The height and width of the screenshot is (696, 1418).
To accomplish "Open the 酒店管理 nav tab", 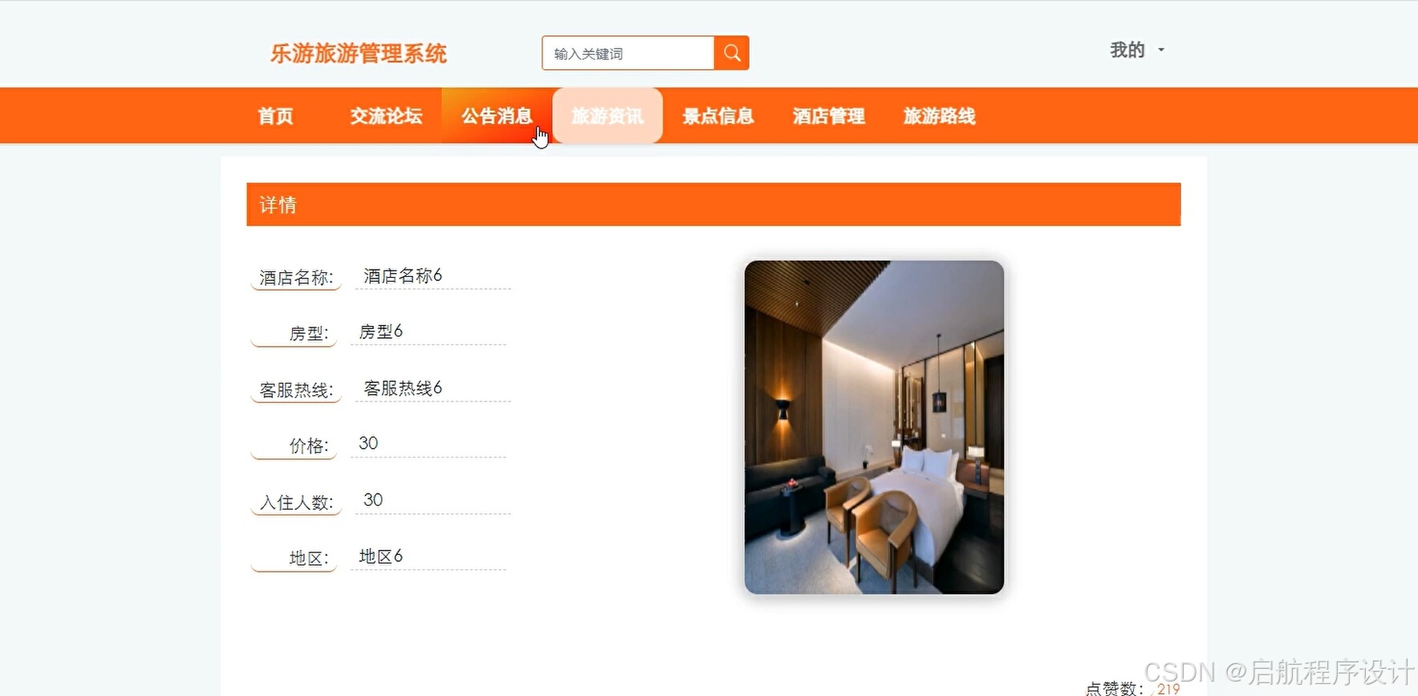I will coord(829,116).
